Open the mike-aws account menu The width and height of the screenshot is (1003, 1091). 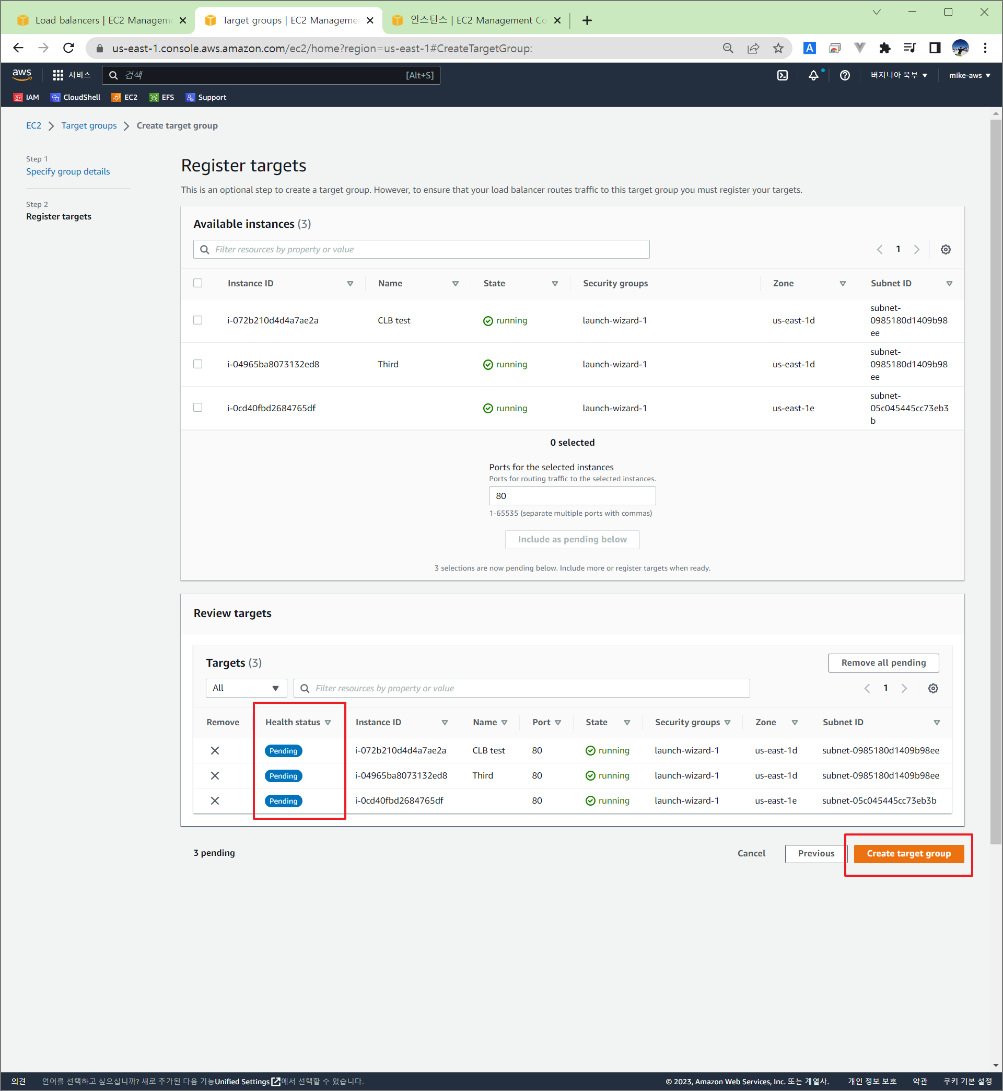[969, 75]
